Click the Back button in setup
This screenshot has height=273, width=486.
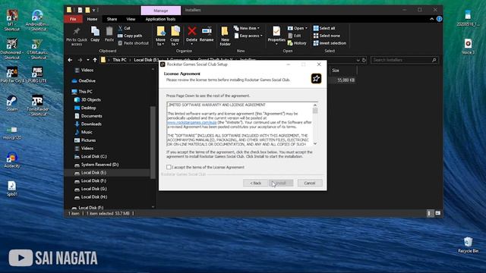pyautogui.click(x=255, y=184)
